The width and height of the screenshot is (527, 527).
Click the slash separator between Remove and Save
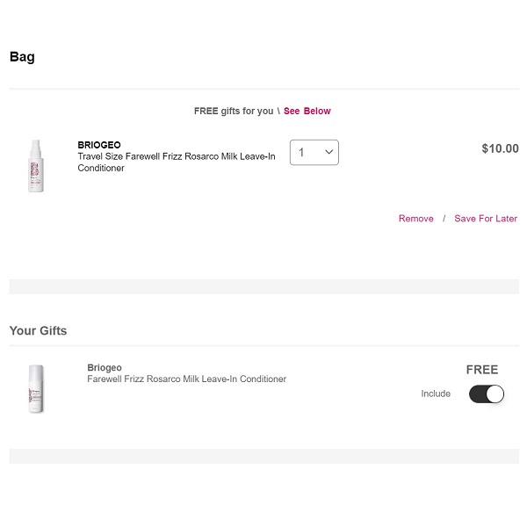(x=444, y=219)
